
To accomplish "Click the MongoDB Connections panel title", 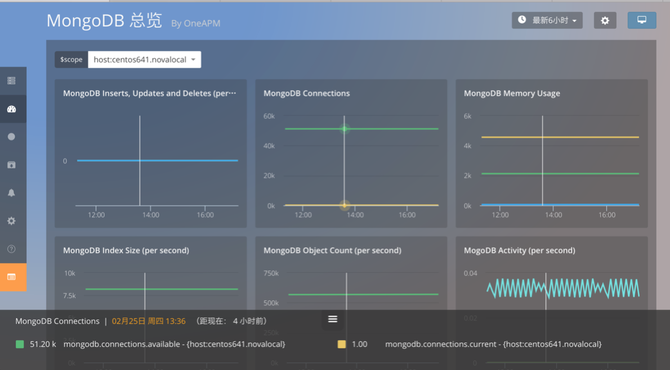I will coord(306,93).
